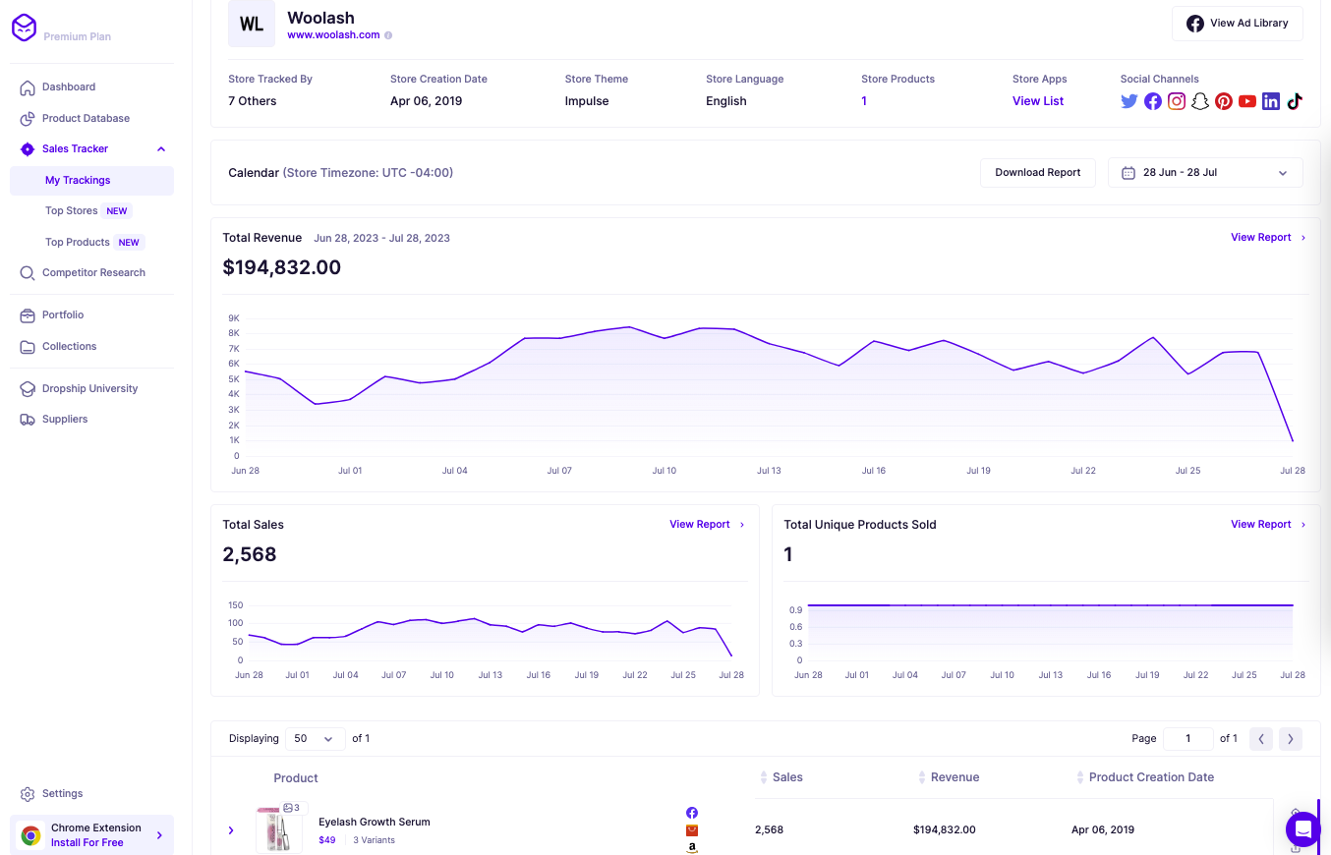
Task: Click the View Ad Library button
Action: tap(1237, 24)
